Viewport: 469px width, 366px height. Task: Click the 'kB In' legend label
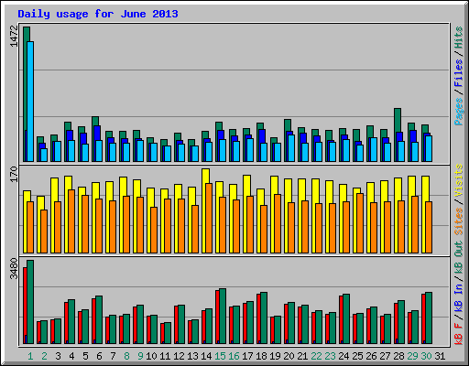(459, 298)
